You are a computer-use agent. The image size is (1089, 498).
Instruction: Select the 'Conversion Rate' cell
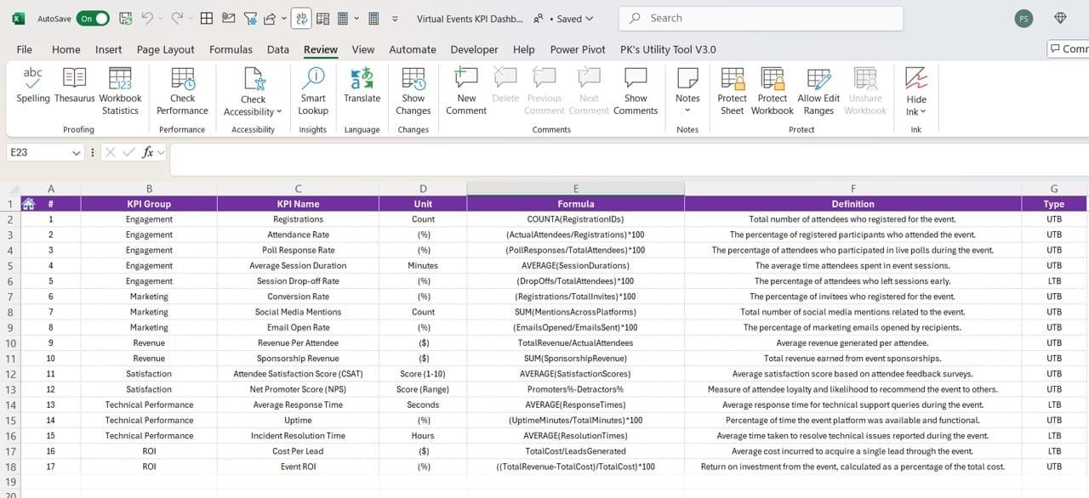pos(298,297)
